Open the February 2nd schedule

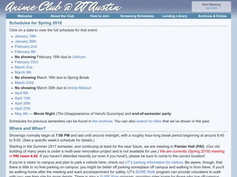[26, 46]
